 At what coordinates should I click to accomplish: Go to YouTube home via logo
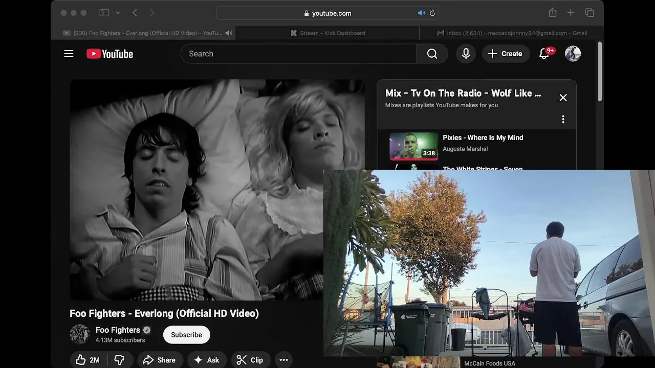pyautogui.click(x=110, y=54)
